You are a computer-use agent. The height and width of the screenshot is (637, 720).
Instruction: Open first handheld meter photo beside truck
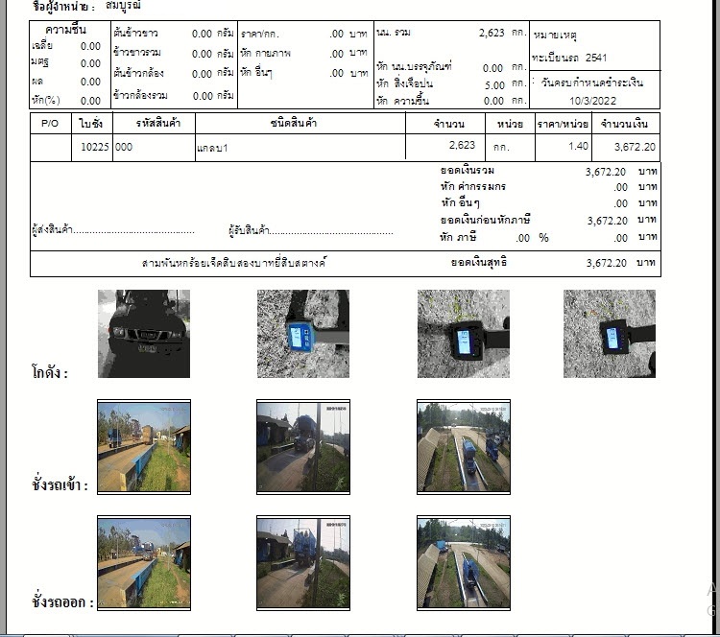coord(302,334)
